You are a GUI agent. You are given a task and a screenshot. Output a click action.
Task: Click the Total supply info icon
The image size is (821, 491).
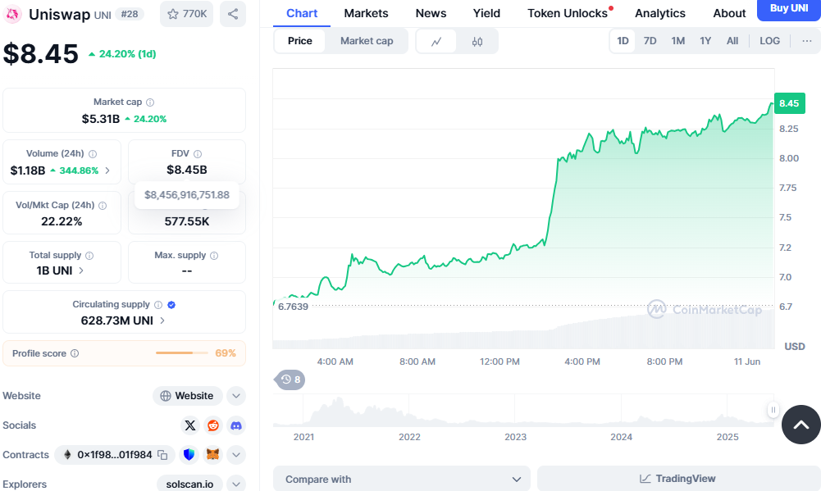pyautogui.click(x=89, y=256)
